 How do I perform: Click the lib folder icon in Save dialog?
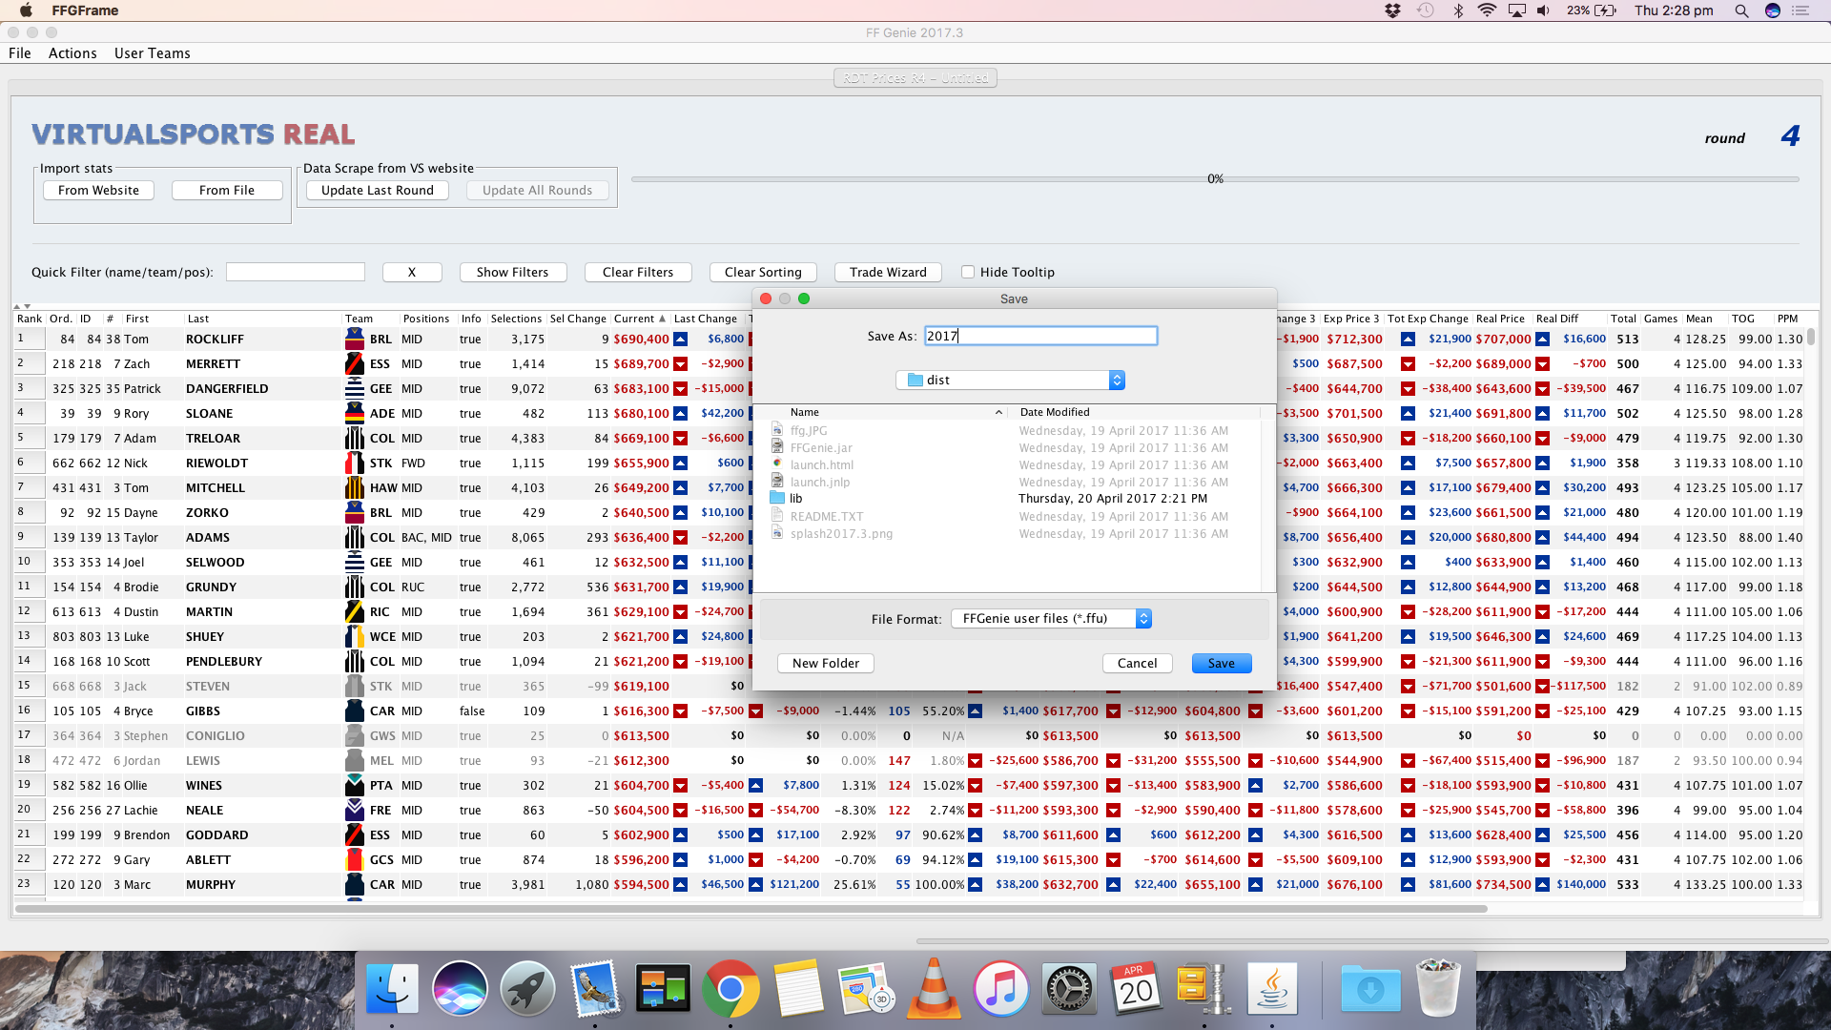(x=777, y=498)
